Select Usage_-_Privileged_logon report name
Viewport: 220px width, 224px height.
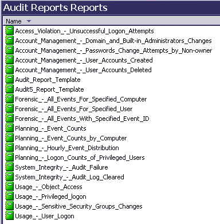[x=50, y=197]
